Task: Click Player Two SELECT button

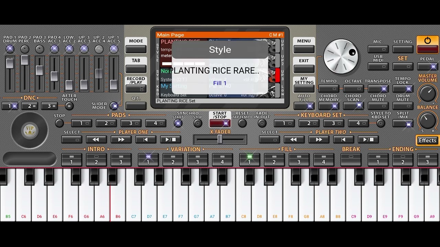Action: click(x=269, y=140)
